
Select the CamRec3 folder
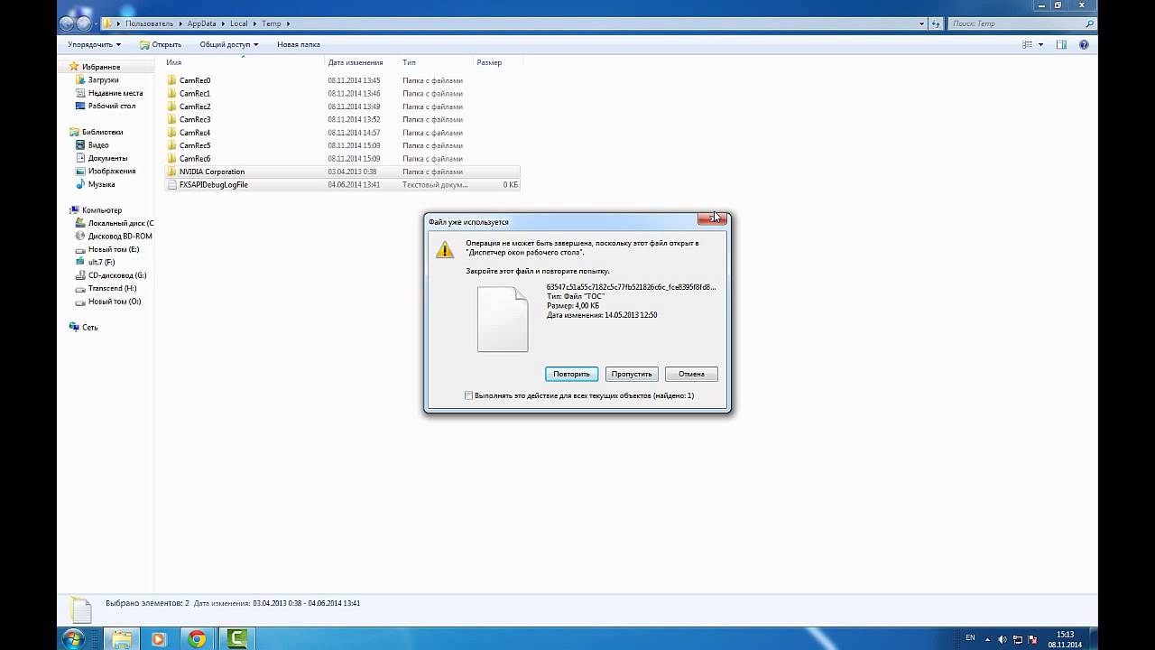coord(195,119)
